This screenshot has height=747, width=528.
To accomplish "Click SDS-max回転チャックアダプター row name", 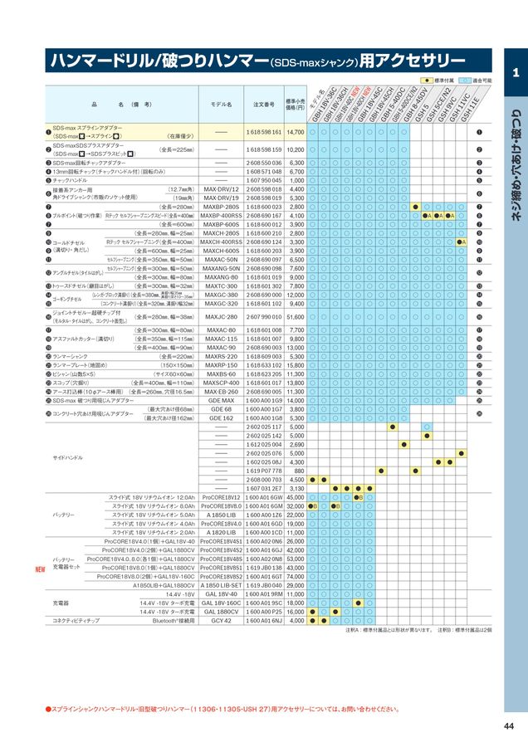I will tap(89, 163).
